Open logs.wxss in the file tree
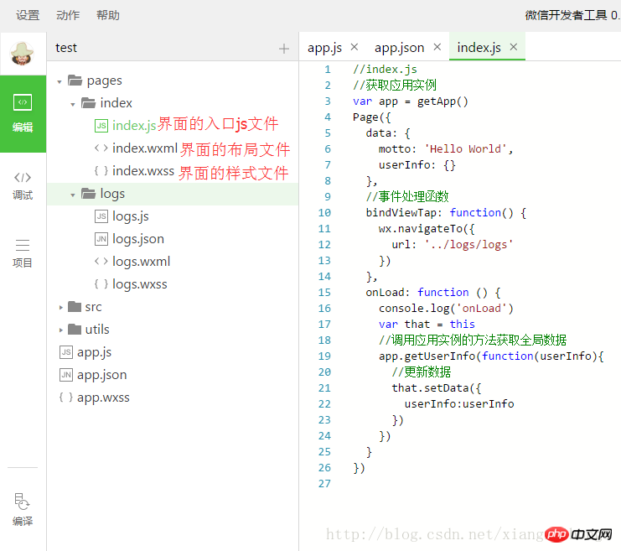621x551 pixels. 140,284
